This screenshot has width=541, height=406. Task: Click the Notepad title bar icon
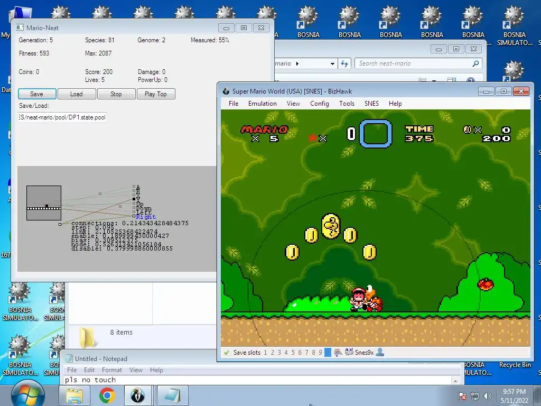click(x=69, y=358)
